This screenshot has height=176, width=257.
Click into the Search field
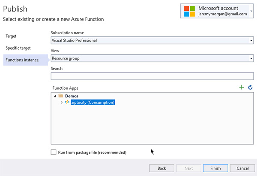pyautogui.click(x=152, y=76)
